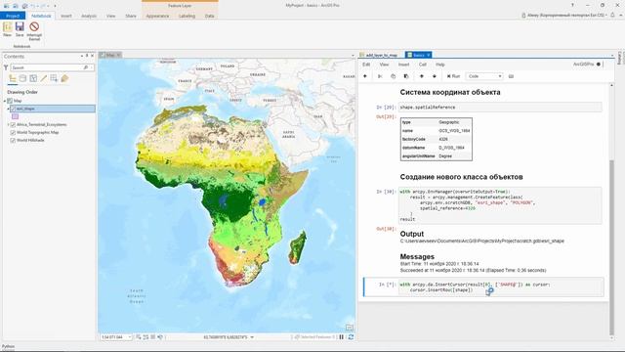
Task: Select List By Drawing Order icon
Action: click(13, 78)
